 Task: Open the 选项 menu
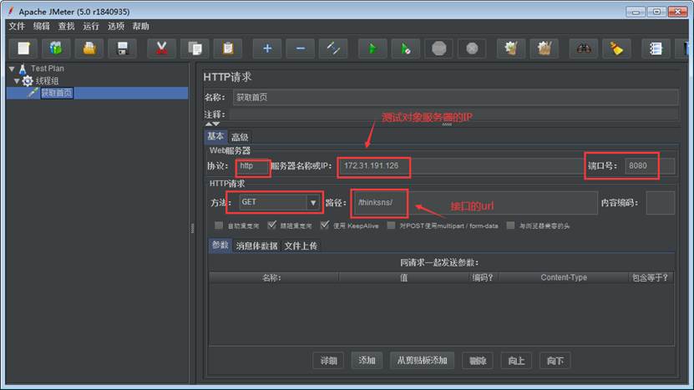[x=116, y=26]
